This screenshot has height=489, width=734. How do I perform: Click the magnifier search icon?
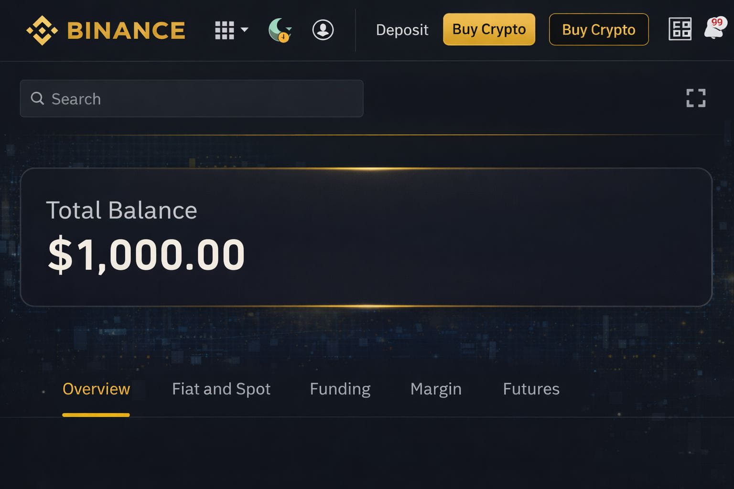[x=37, y=98]
